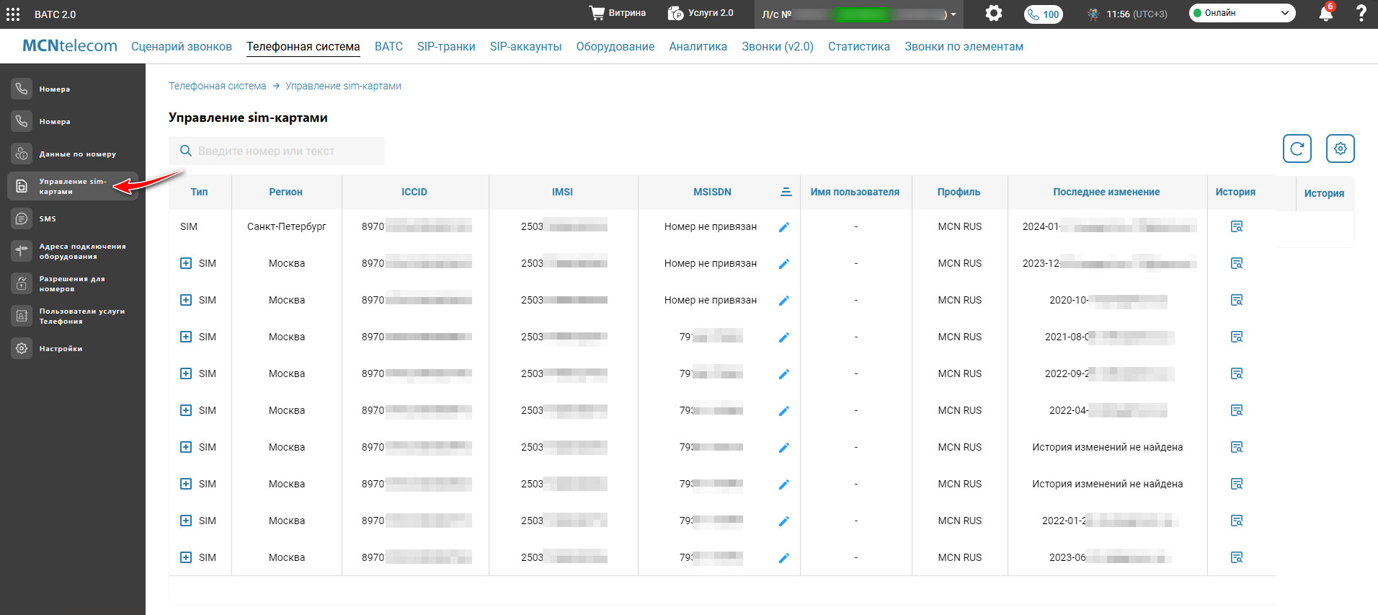The height and width of the screenshot is (615, 1378).
Task: Edit MSISDN in the row dated 2023-06
Action: tap(784, 558)
